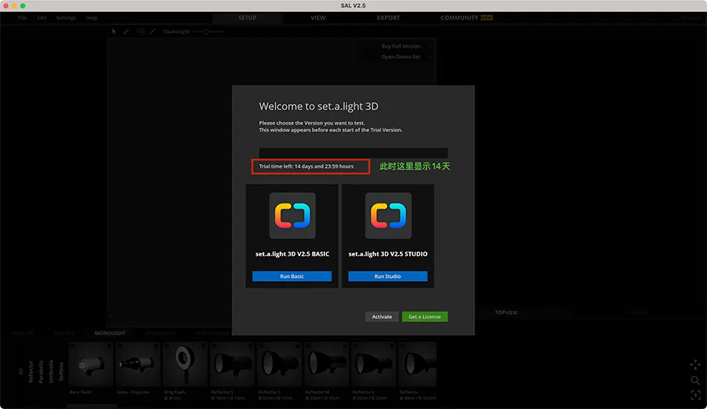Click the light library horizontal scrollbar
This screenshot has width=707, height=409.
92,407
